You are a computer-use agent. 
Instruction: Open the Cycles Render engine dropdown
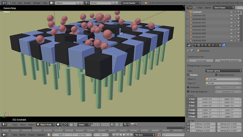pos(131,3)
